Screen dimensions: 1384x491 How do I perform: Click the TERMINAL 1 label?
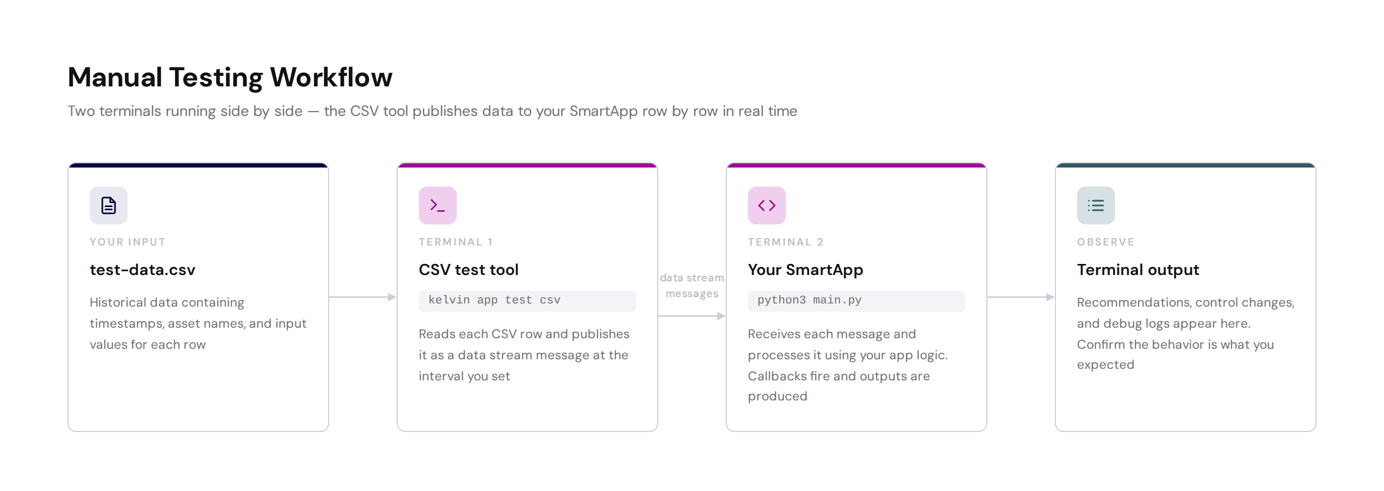click(456, 242)
